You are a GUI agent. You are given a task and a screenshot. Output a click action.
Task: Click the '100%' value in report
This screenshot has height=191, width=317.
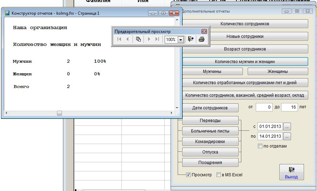point(100,61)
